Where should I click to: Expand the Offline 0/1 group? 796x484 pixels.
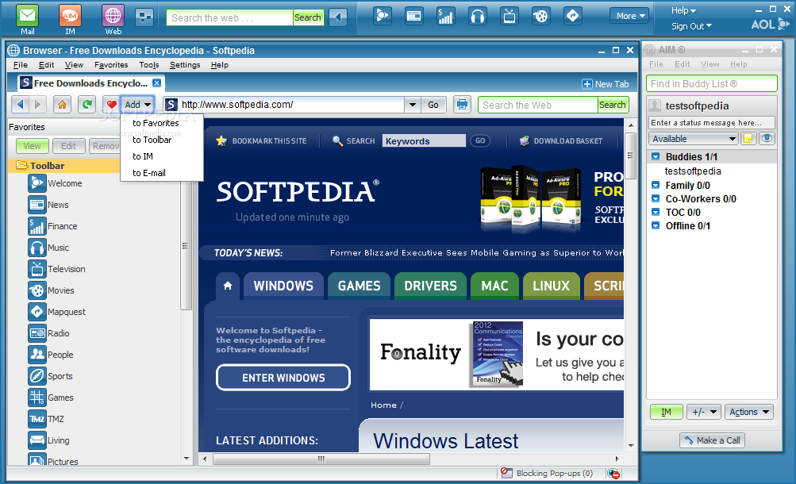tap(656, 225)
